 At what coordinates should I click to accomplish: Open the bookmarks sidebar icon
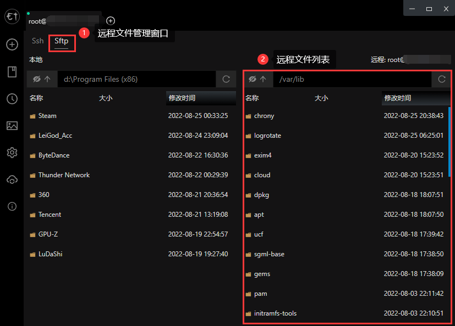[12, 72]
